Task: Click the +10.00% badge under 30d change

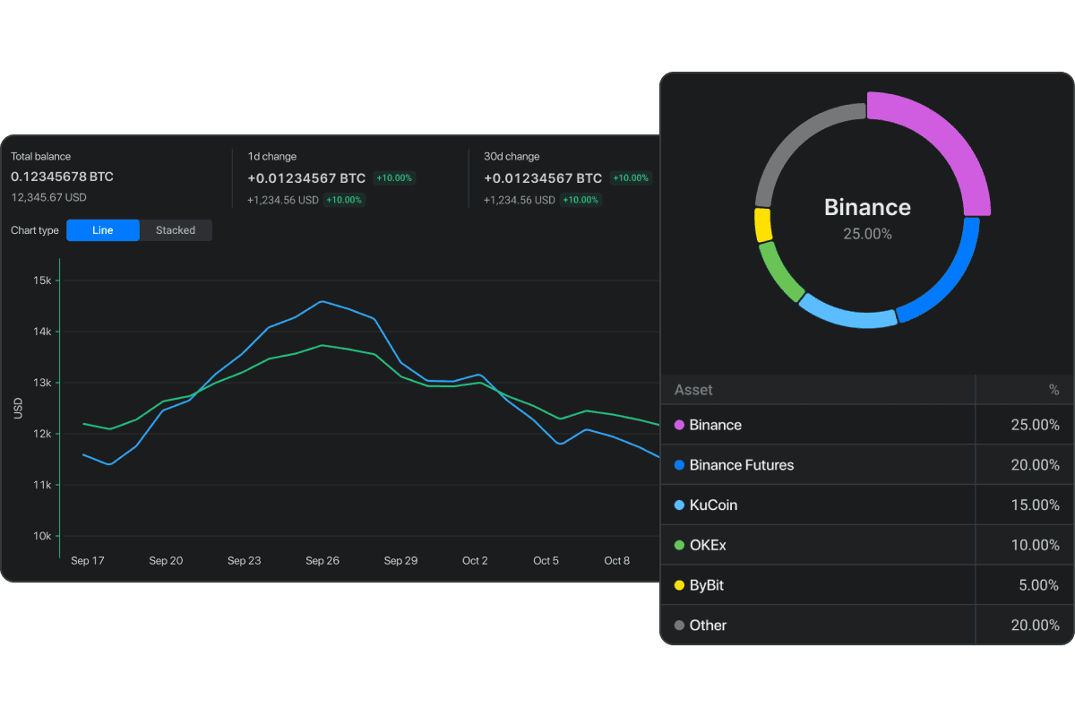Action: point(631,178)
